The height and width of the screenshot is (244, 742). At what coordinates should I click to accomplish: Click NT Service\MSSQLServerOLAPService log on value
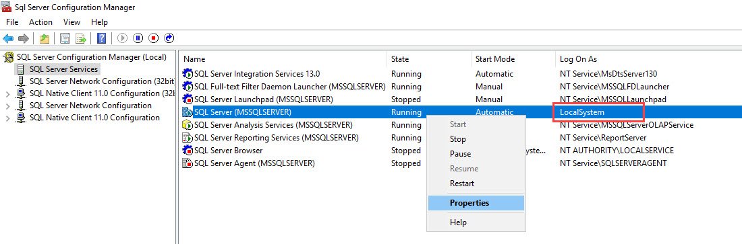627,125
